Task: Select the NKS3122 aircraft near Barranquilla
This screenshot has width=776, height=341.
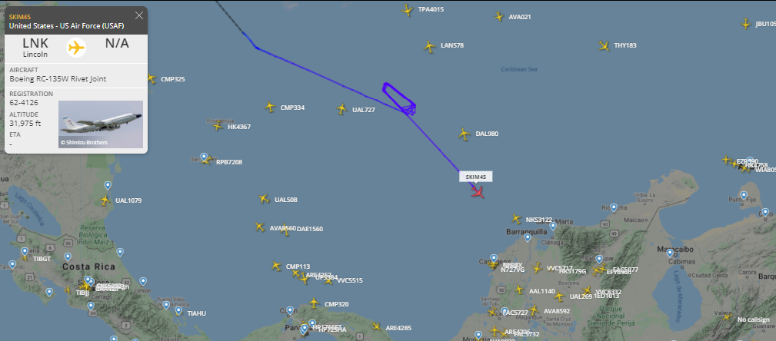Action: pos(516,218)
